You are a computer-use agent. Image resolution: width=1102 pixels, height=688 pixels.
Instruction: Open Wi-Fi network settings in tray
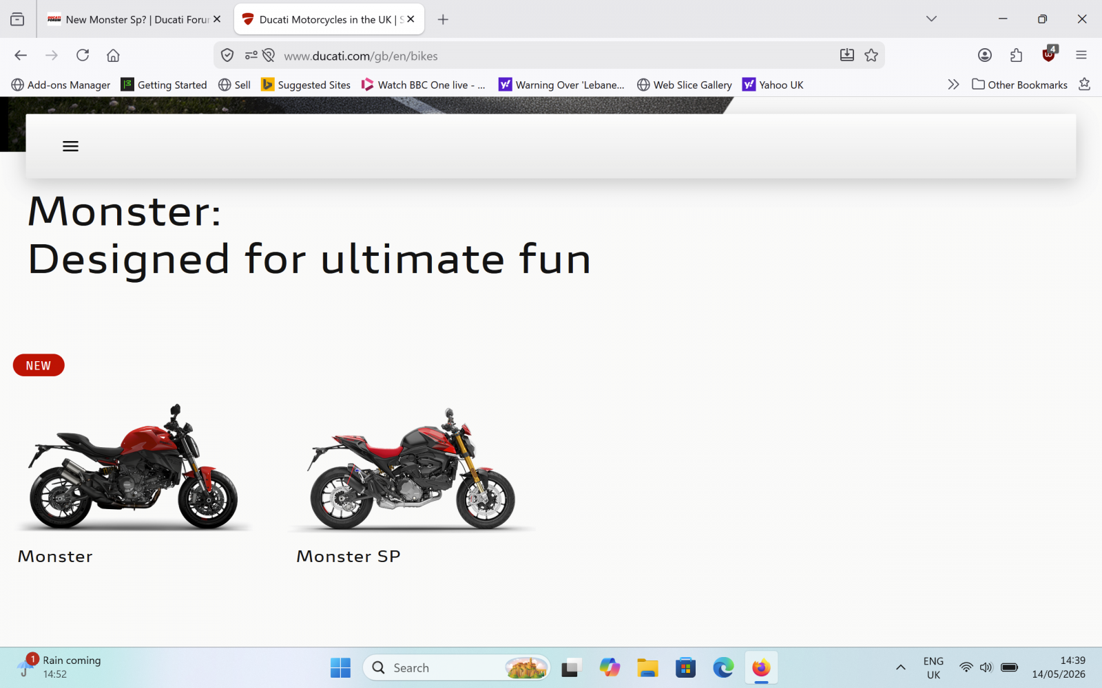point(966,667)
